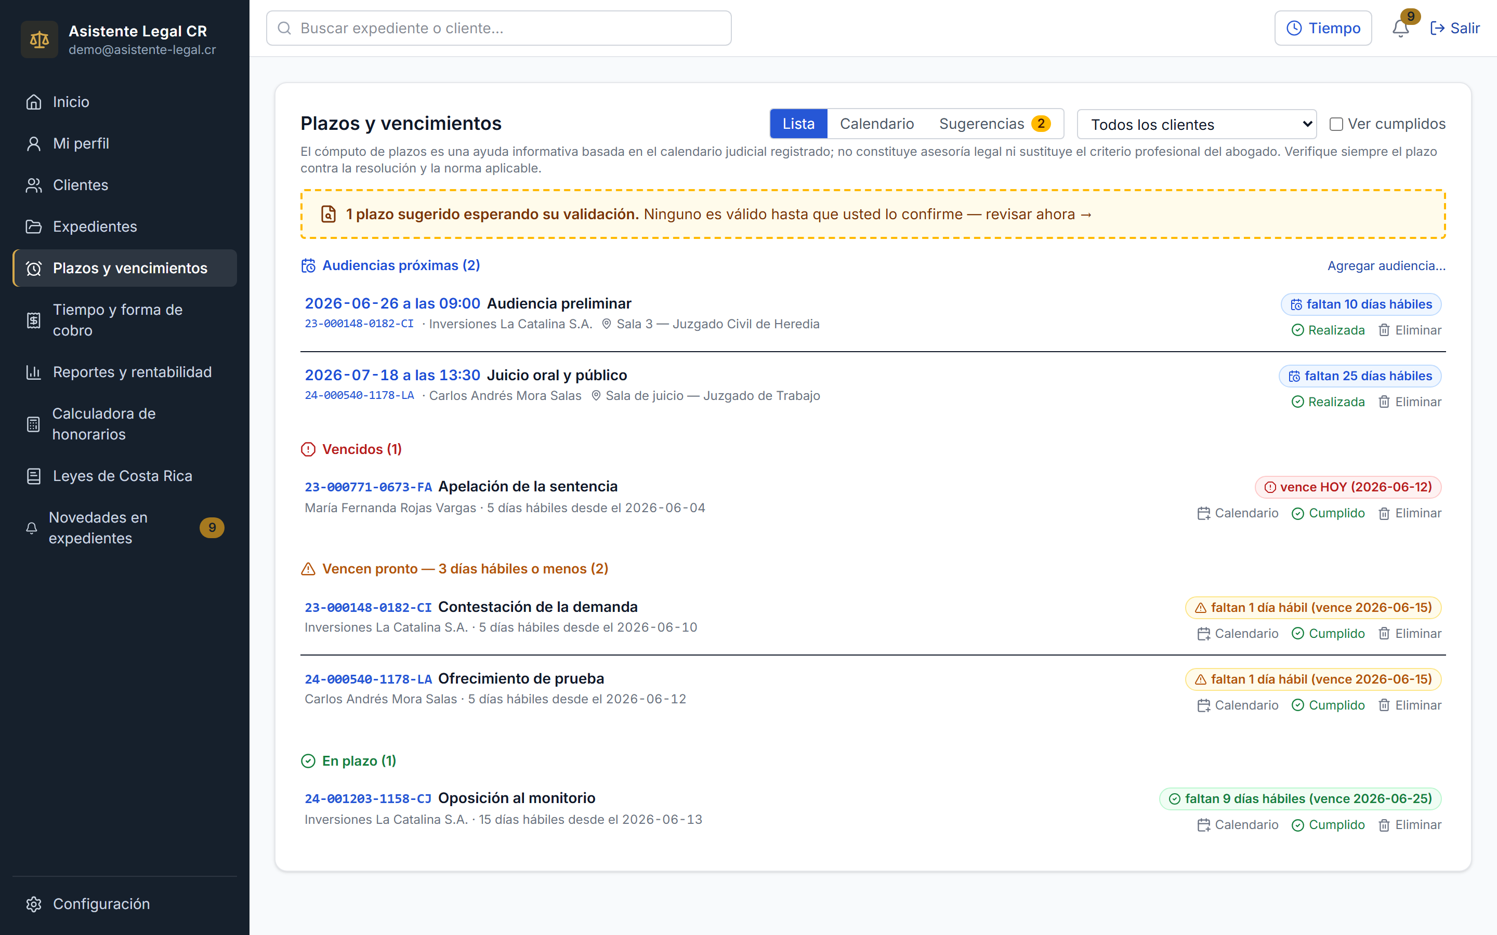Mark Ofrecimiento de prueba as Cumplido

tap(1328, 705)
